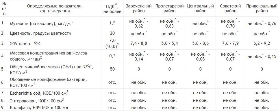This screenshot has width=278, height=111.
Task: Click the Обобщенные колиформные бактерии row label
Action: click(48, 82)
